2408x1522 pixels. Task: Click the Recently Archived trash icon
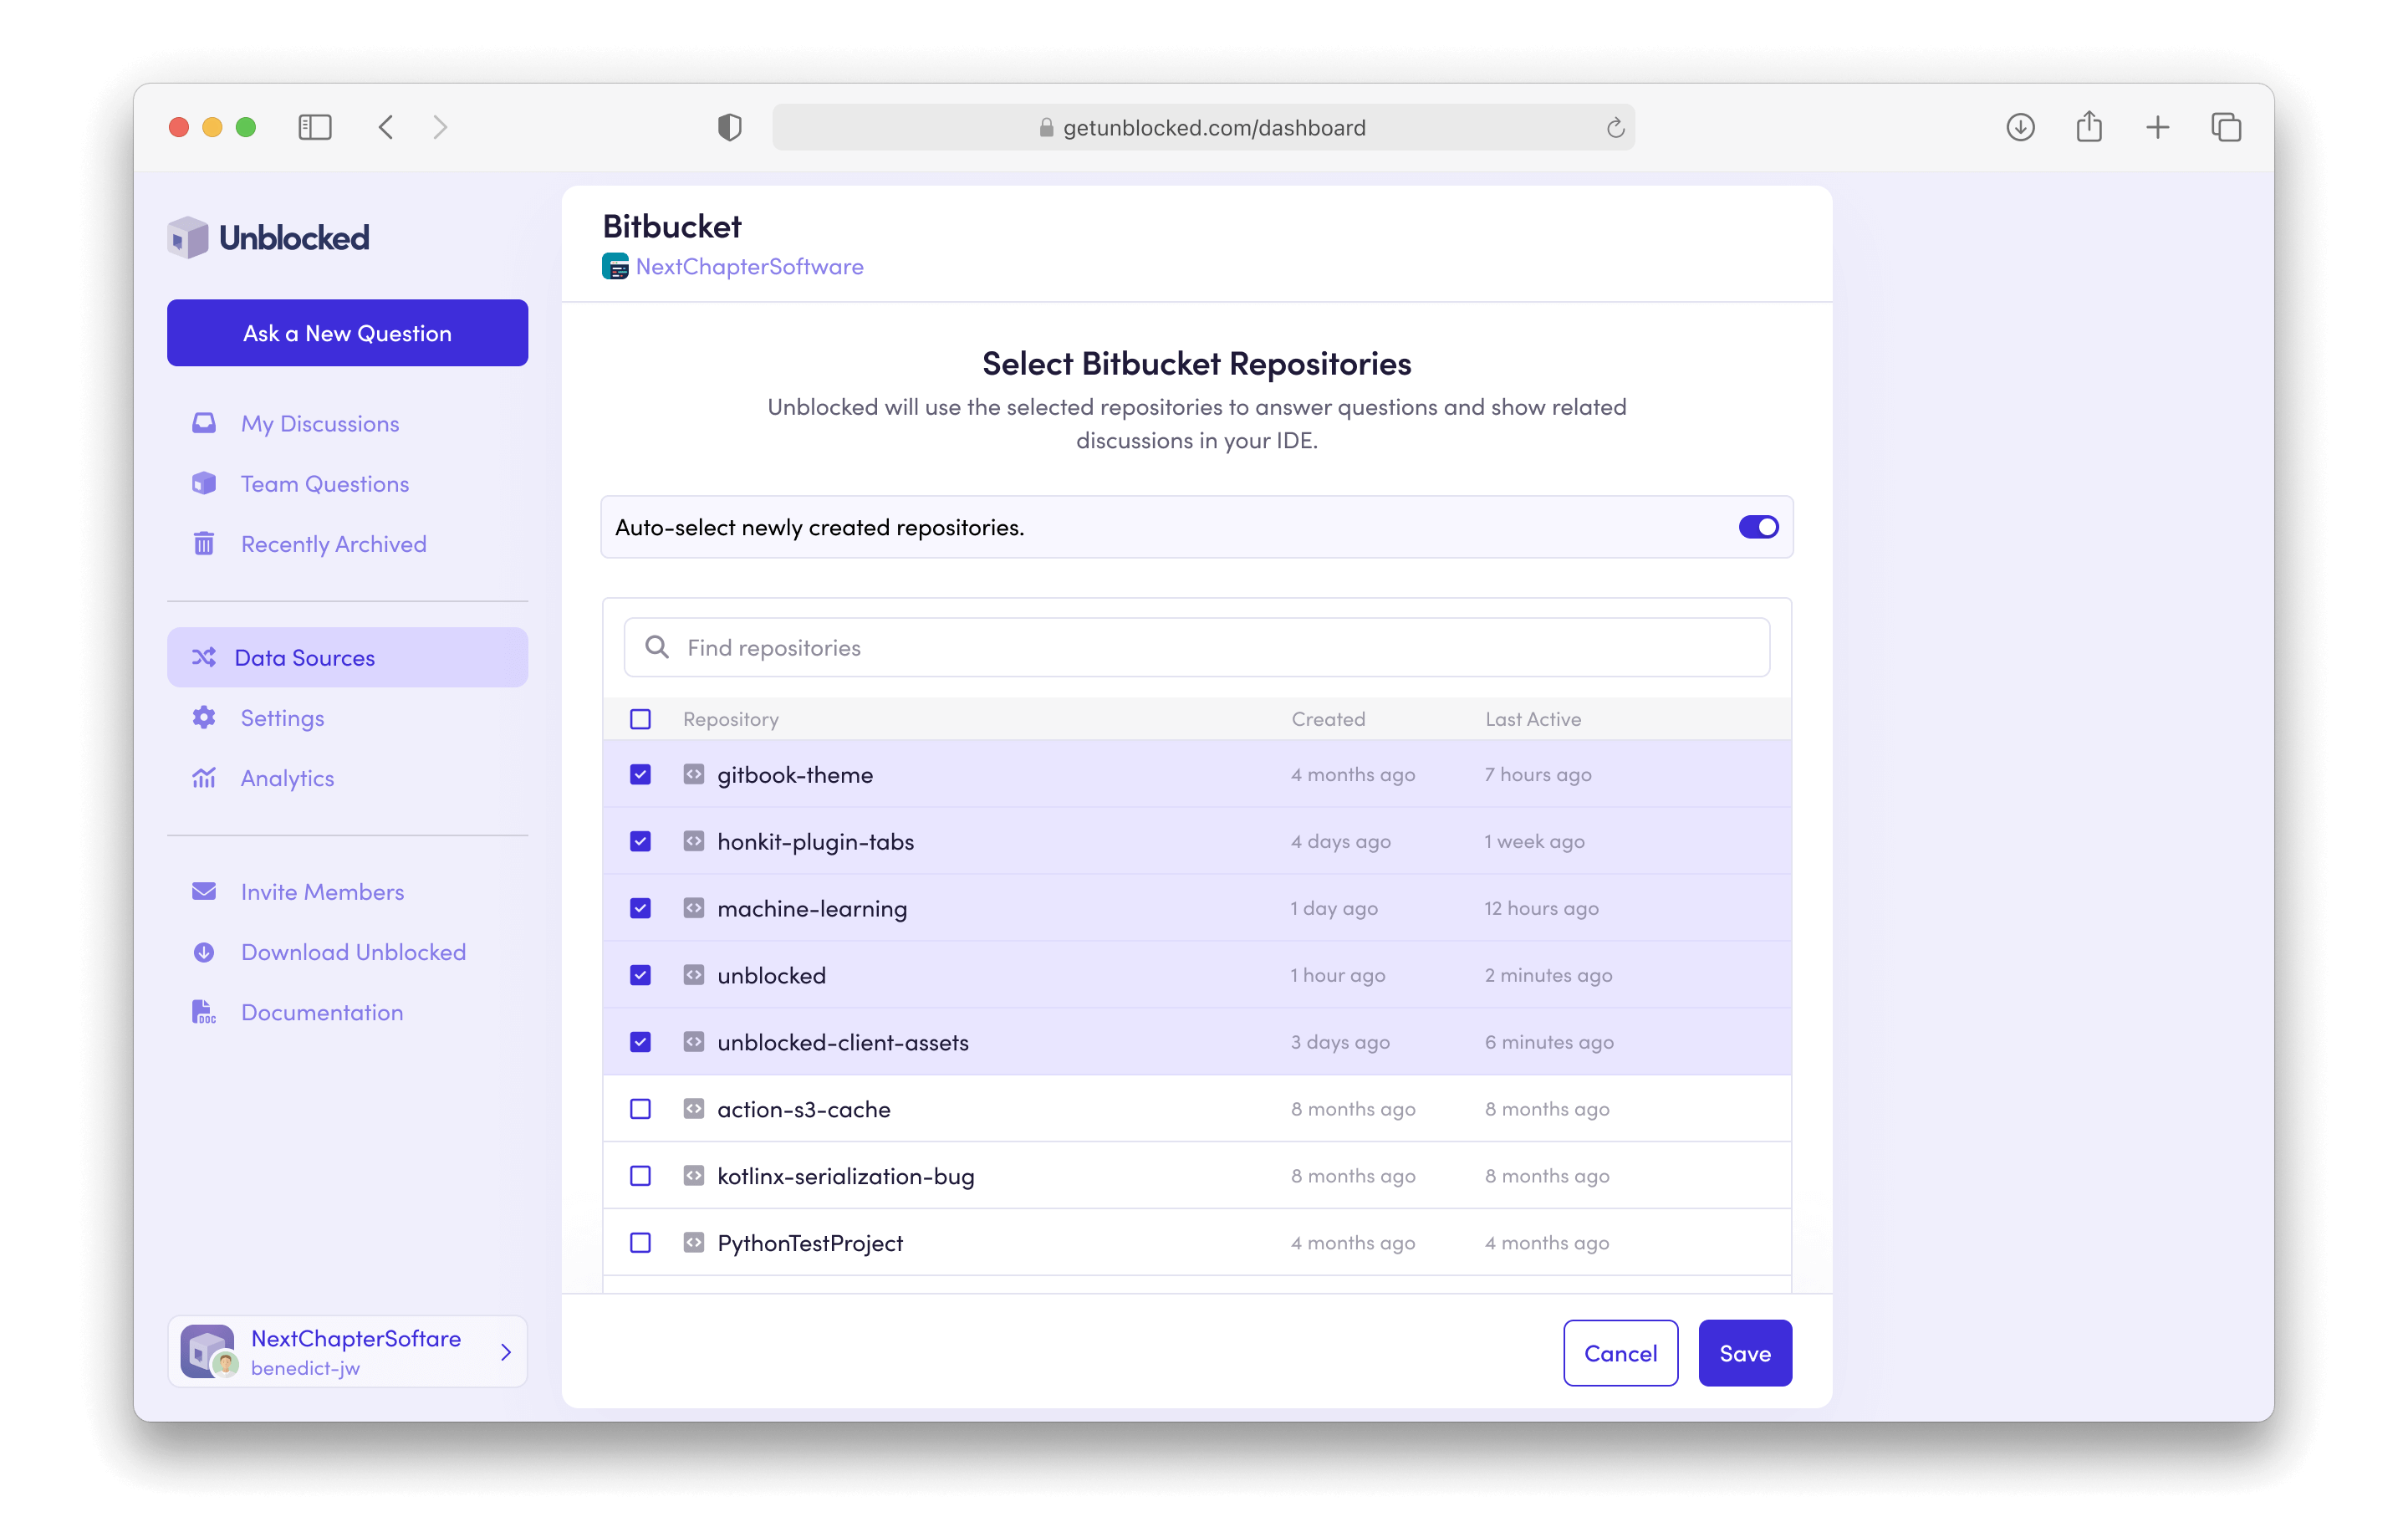(204, 543)
